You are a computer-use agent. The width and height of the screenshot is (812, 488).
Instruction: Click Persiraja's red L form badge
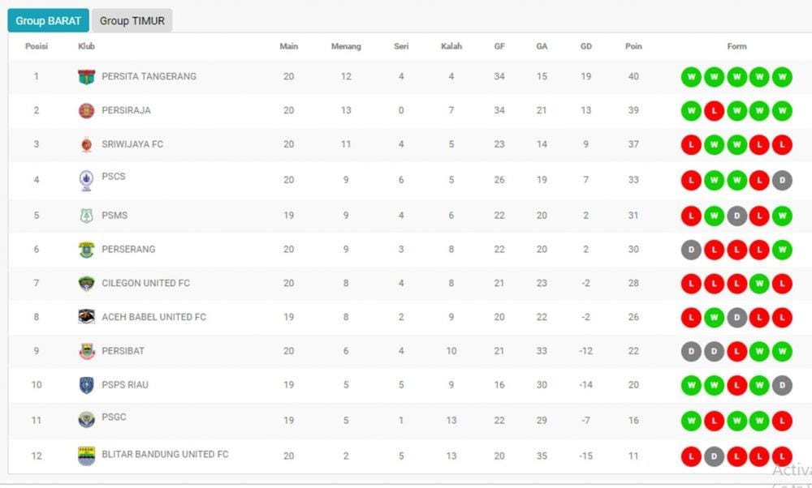pos(714,111)
